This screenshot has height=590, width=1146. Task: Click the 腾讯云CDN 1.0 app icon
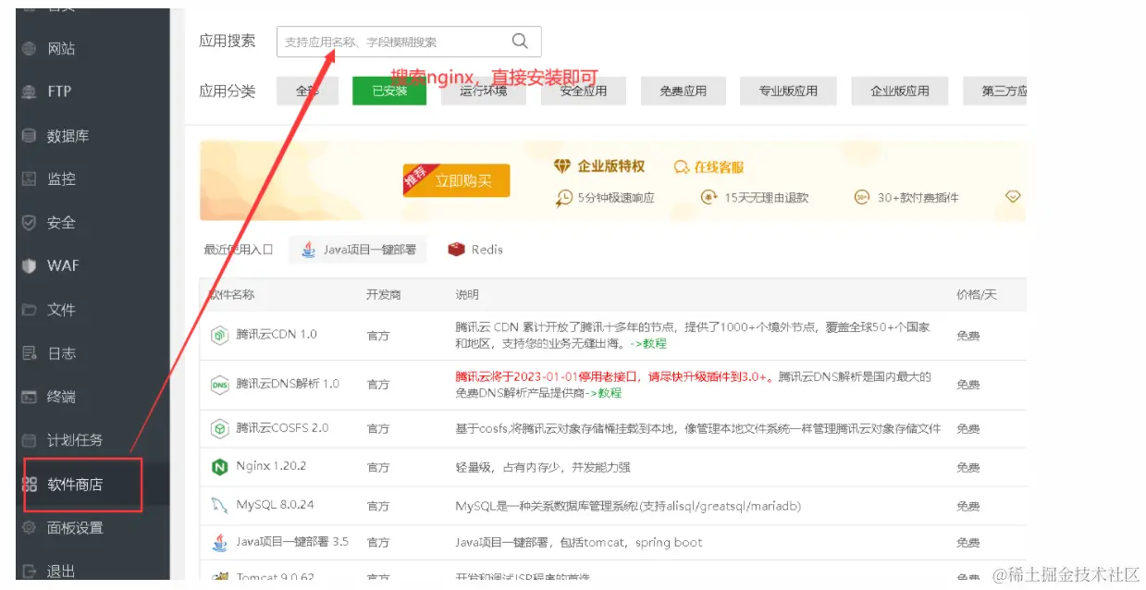[x=219, y=336]
